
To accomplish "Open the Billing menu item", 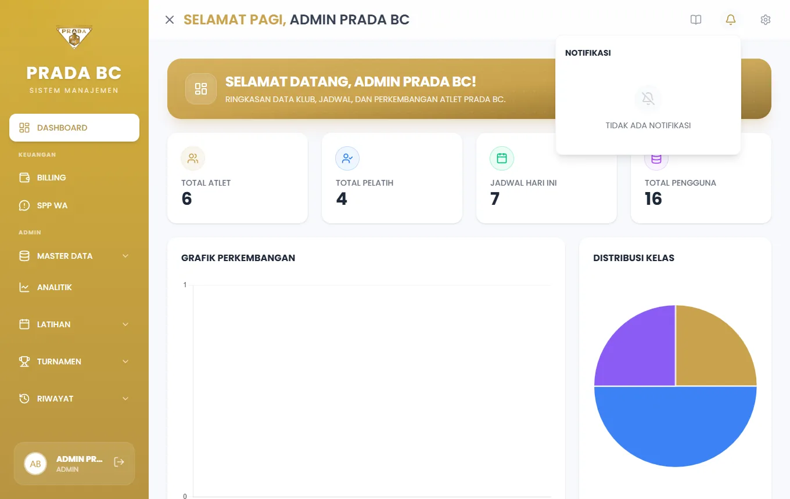I will point(74,178).
